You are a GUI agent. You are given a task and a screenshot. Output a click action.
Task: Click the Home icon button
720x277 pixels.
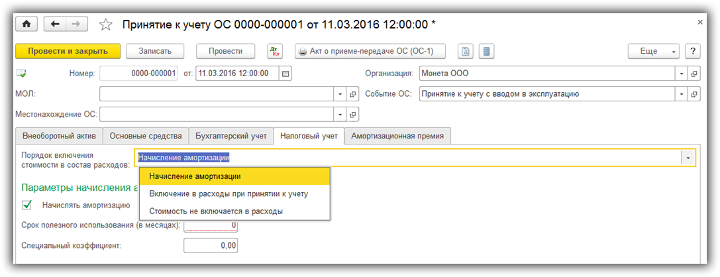tap(26, 24)
